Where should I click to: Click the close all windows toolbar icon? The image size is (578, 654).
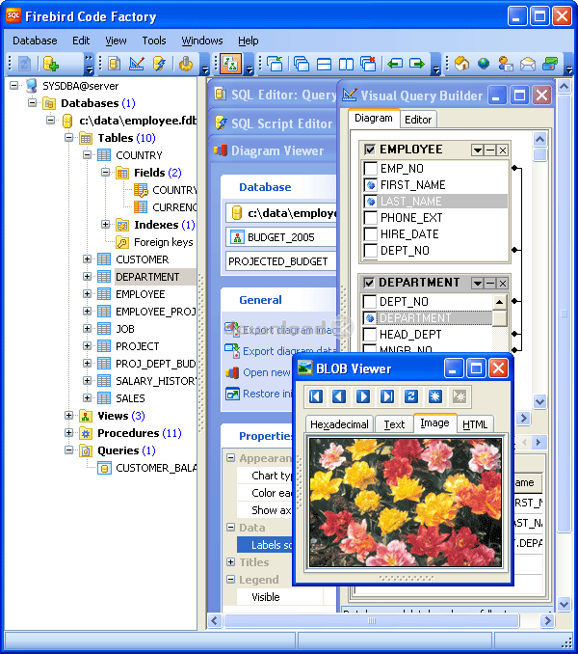click(x=368, y=64)
